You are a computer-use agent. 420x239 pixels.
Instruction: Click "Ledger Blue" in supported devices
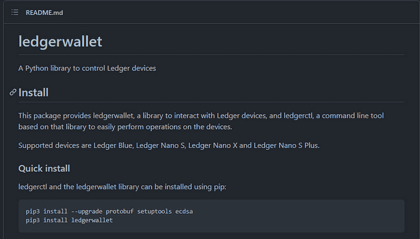[113, 145]
